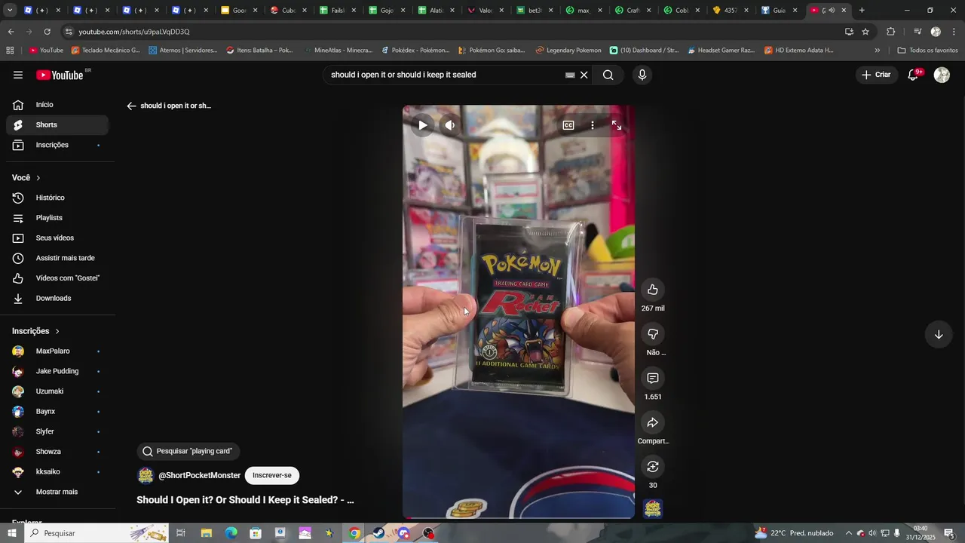Screen dimensions: 965x543
Task: Click Pesquisar "playing card" chip
Action: coord(188,451)
